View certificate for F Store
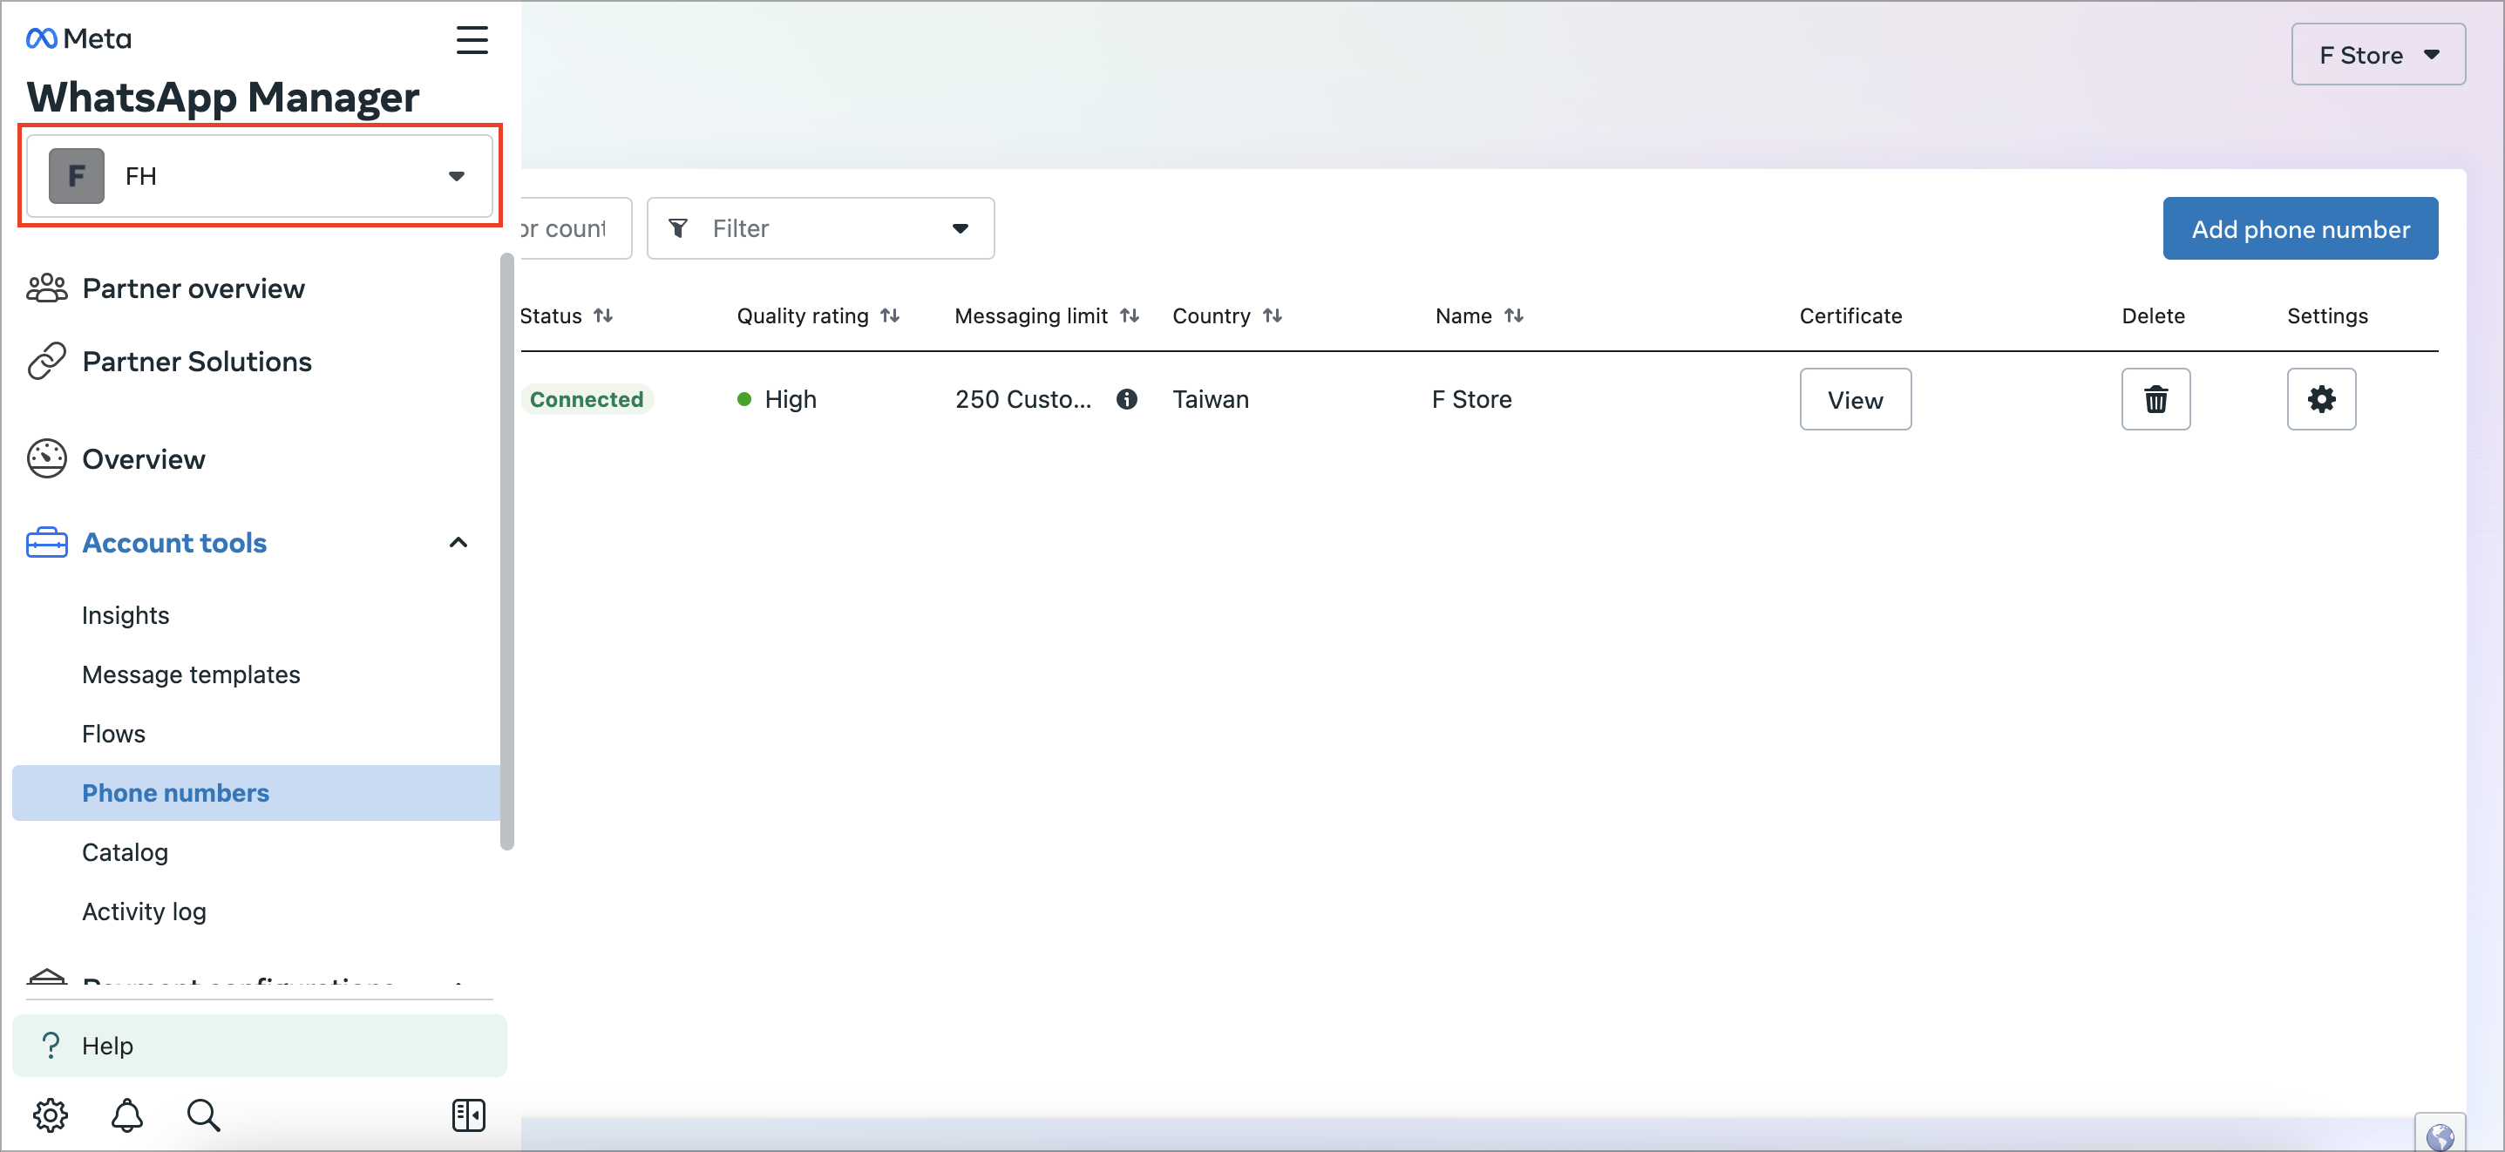Screen dimensions: 2505x1152 1855,398
